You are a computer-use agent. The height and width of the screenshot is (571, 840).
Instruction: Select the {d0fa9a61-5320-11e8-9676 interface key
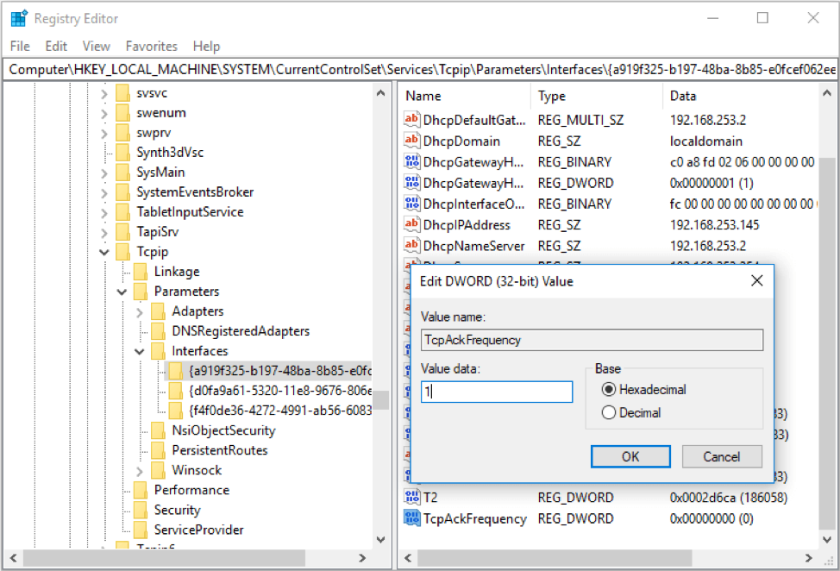[279, 391]
